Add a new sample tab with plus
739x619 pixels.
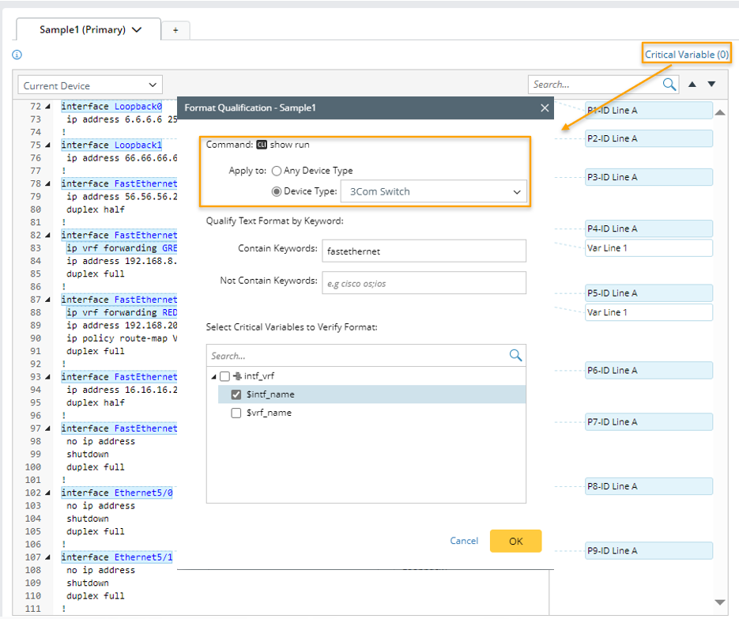tap(175, 30)
